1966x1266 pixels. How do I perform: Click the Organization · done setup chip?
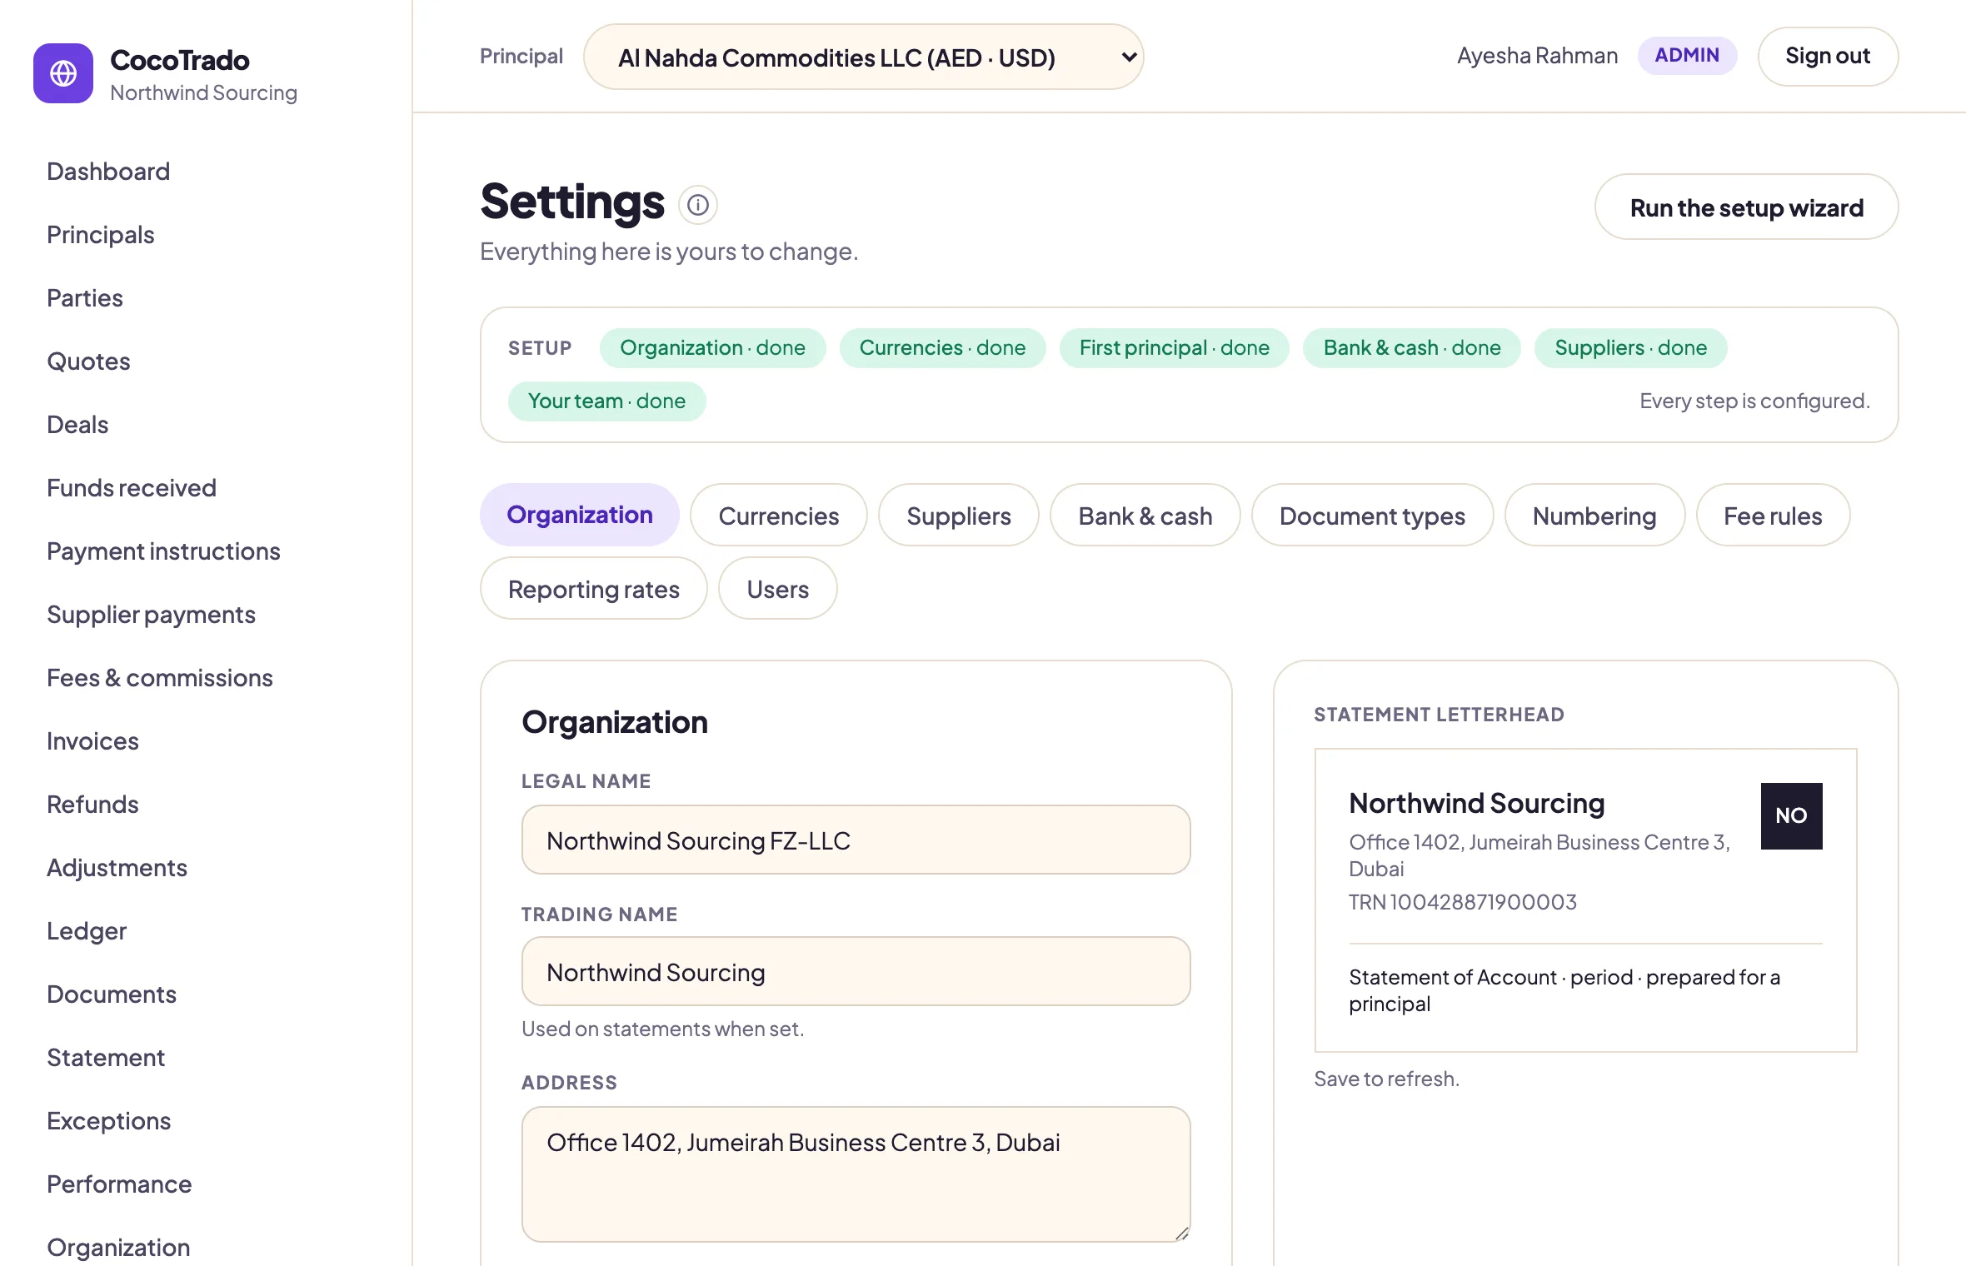712,347
